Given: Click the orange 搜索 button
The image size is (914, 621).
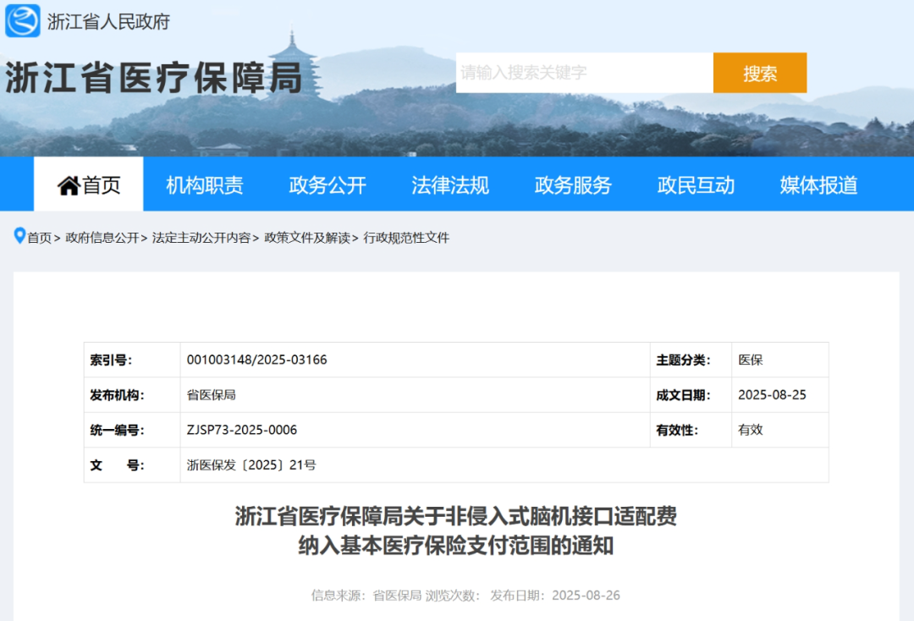Looking at the screenshot, I should click(x=759, y=73).
